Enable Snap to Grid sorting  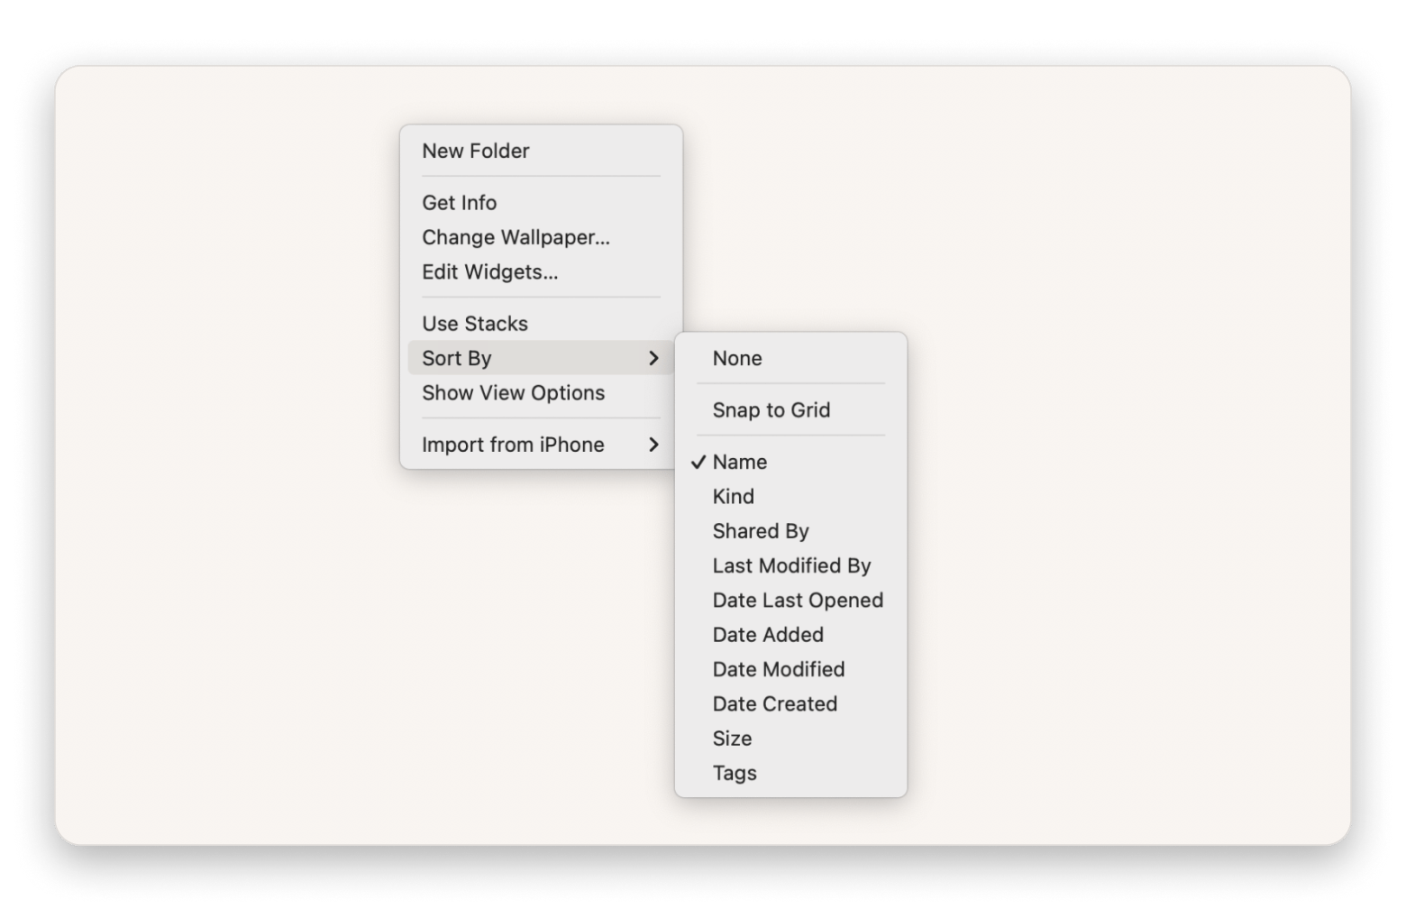[771, 409]
